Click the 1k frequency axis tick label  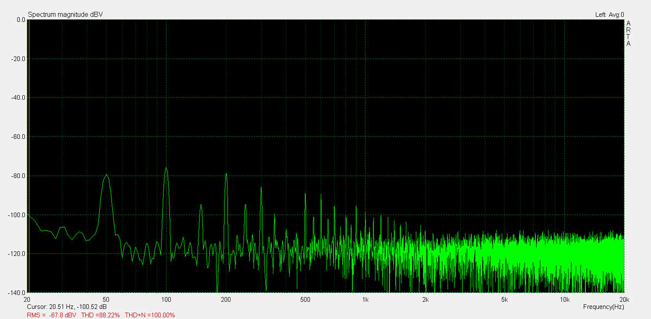[x=366, y=300]
